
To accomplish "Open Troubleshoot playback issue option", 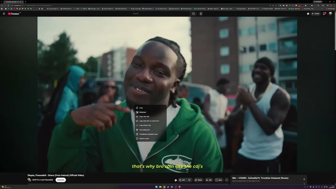I will (x=150, y=134).
